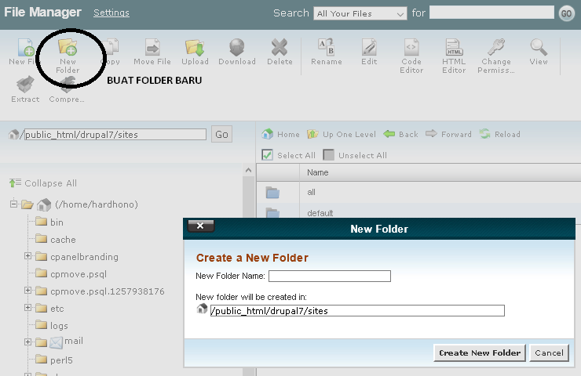The image size is (581, 376).
Task: Click the Download toolbar icon
Action: coord(236,49)
